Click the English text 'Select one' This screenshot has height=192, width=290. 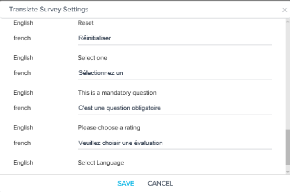click(92, 58)
